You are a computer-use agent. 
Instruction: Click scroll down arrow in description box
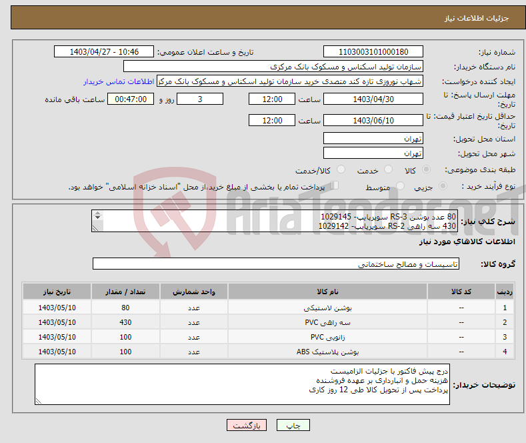click(97, 217)
